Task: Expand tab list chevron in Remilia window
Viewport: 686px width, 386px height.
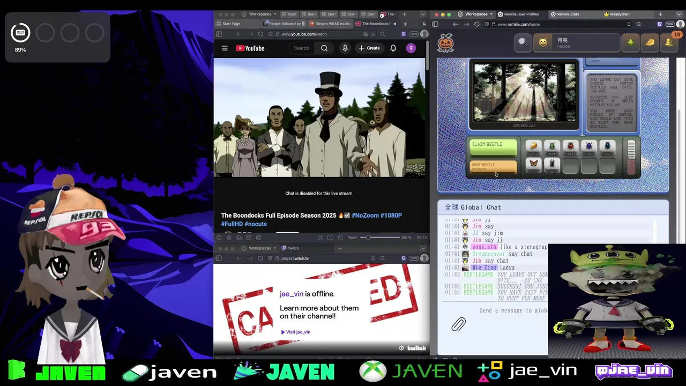Action: [679, 14]
